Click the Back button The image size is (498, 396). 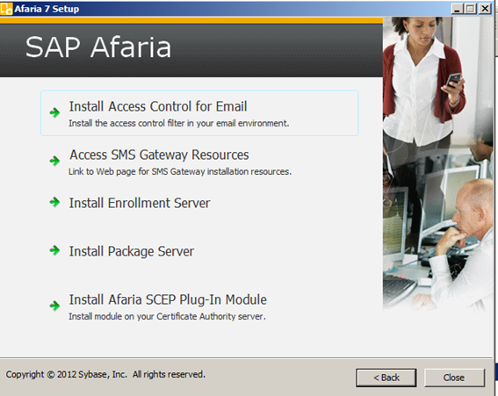[x=386, y=378]
